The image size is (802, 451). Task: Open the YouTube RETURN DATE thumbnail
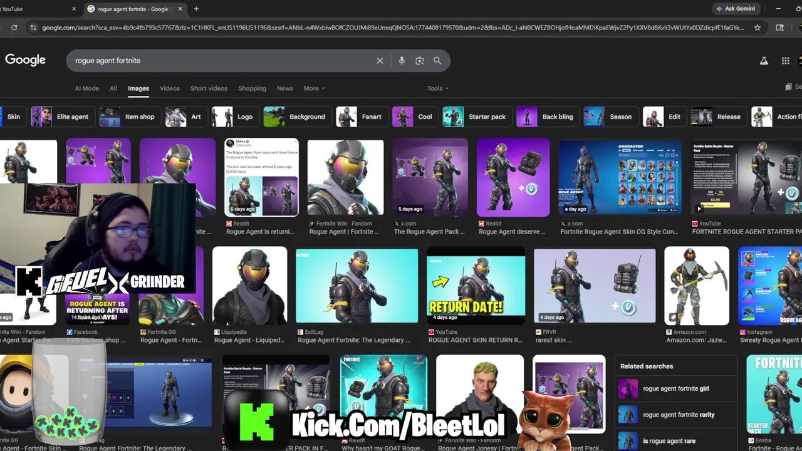(x=476, y=286)
